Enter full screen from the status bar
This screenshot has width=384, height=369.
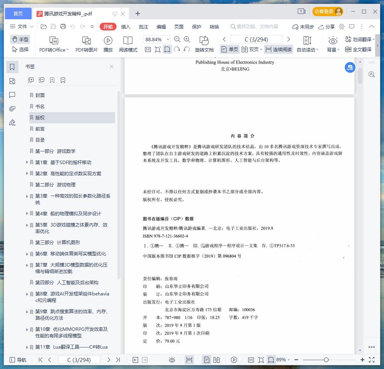[372, 360]
